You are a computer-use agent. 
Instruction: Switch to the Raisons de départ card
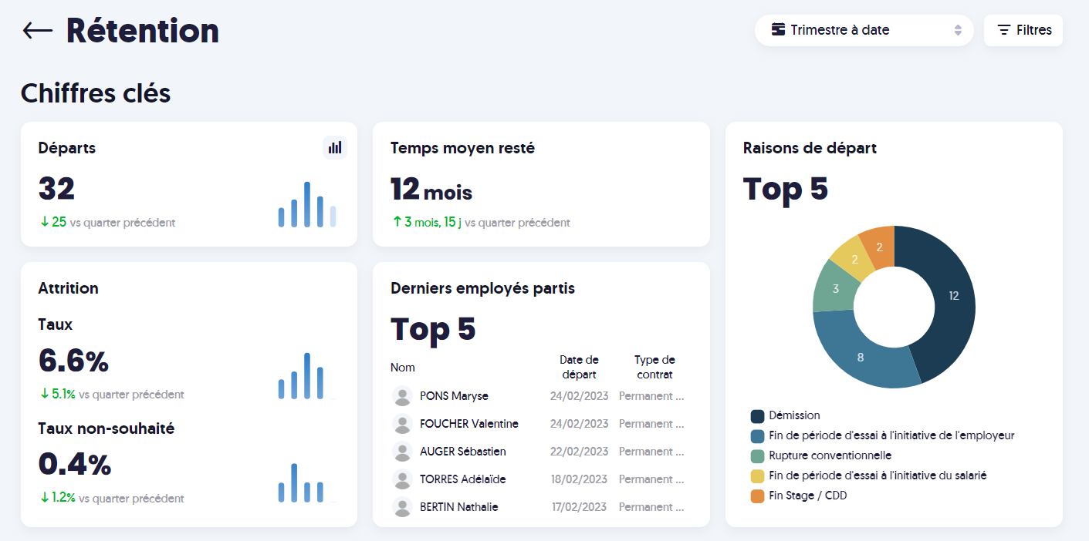coord(810,147)
